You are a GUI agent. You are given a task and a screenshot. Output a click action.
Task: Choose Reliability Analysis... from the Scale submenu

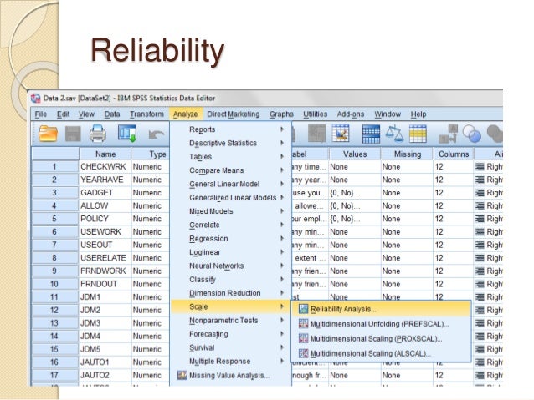pos(381,309)
